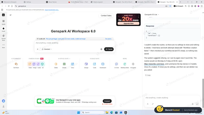
Task: Open Second Brain in the sidebar
Action: 4,36
